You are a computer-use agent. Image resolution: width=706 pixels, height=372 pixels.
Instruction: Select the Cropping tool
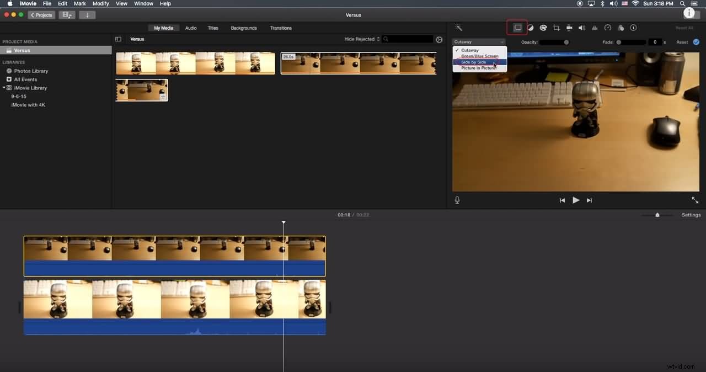pyautogui.click(x=556, y=28)
